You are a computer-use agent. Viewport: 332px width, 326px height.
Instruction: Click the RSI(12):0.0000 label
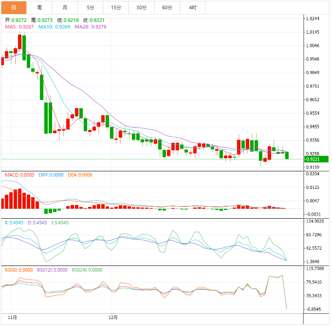click(x=52, y=270)
